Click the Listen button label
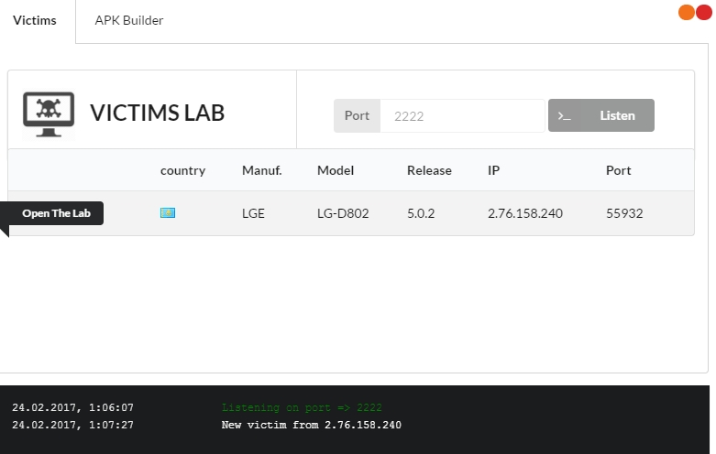 [x=616, y=116]
